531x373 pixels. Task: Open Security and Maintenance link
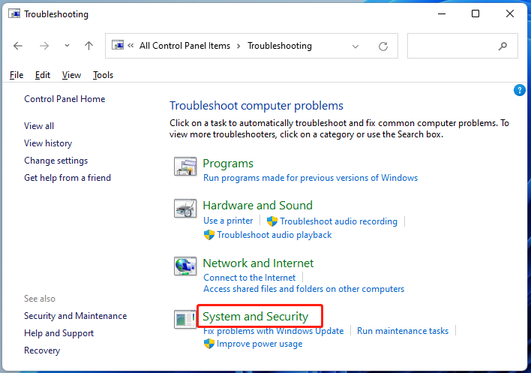pyautogui.click(x=76, y=316)
